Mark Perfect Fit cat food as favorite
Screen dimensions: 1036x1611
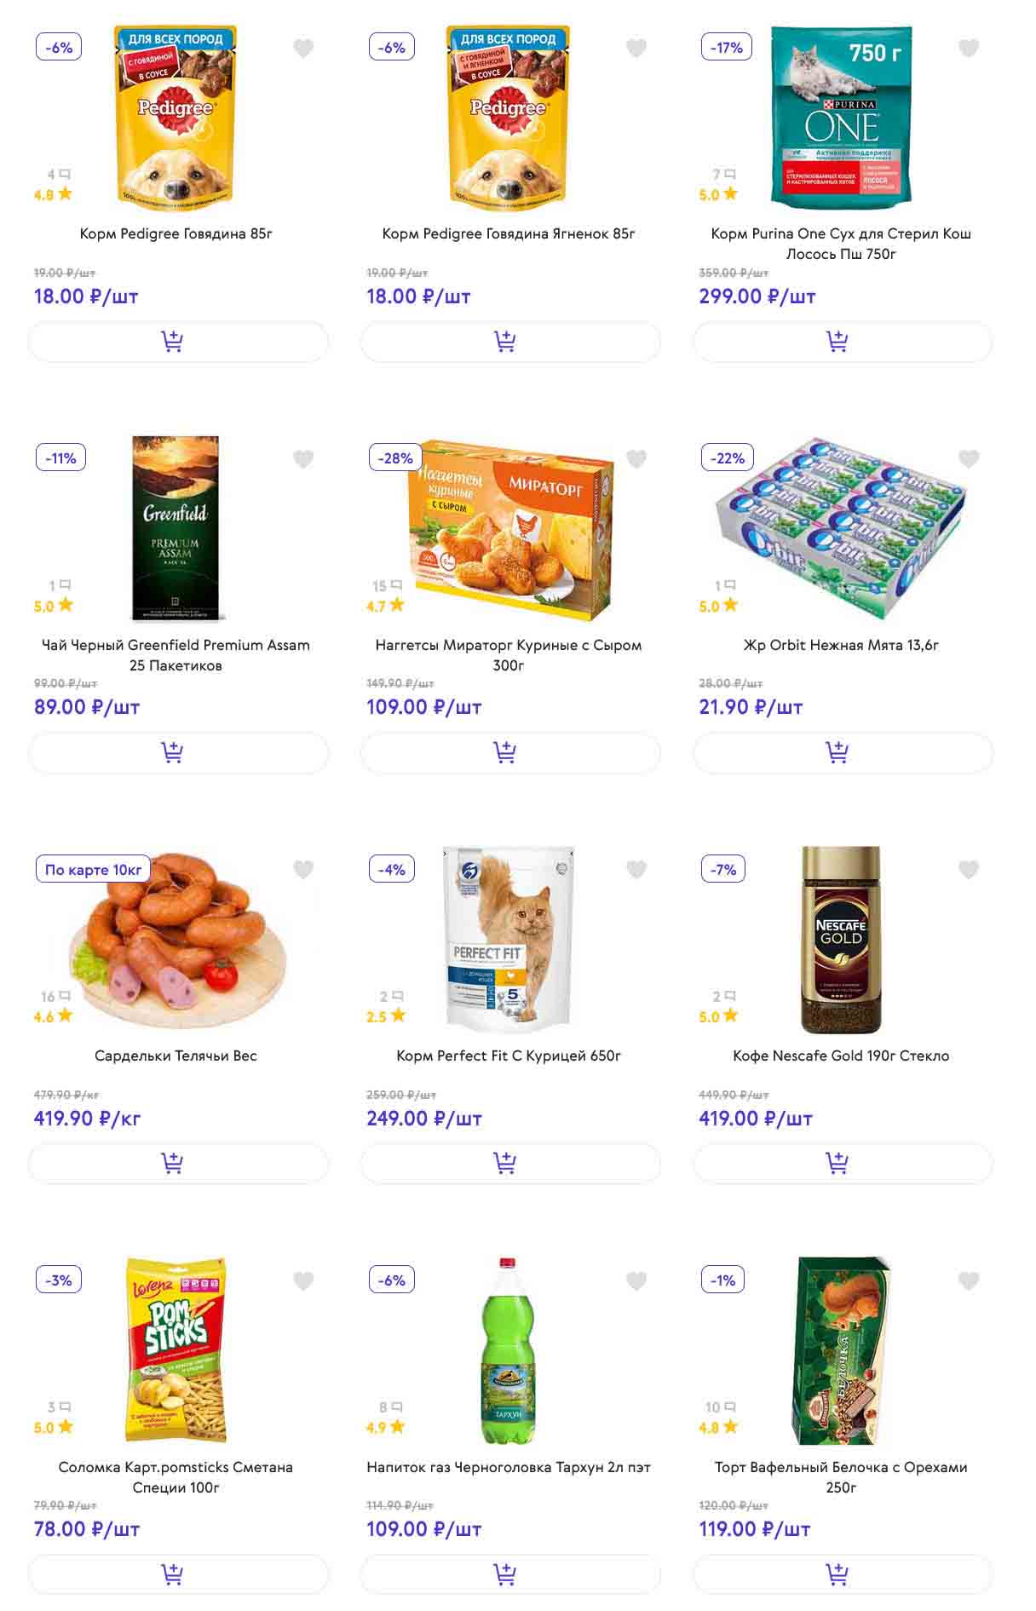(636, 870)
